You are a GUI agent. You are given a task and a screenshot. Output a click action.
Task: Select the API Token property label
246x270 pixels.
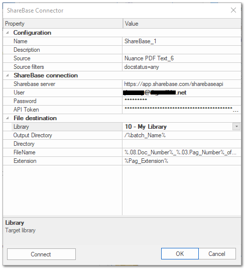(x=26, y=110)
